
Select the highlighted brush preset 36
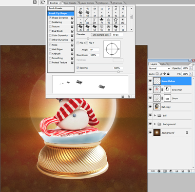tap(80, 27)
